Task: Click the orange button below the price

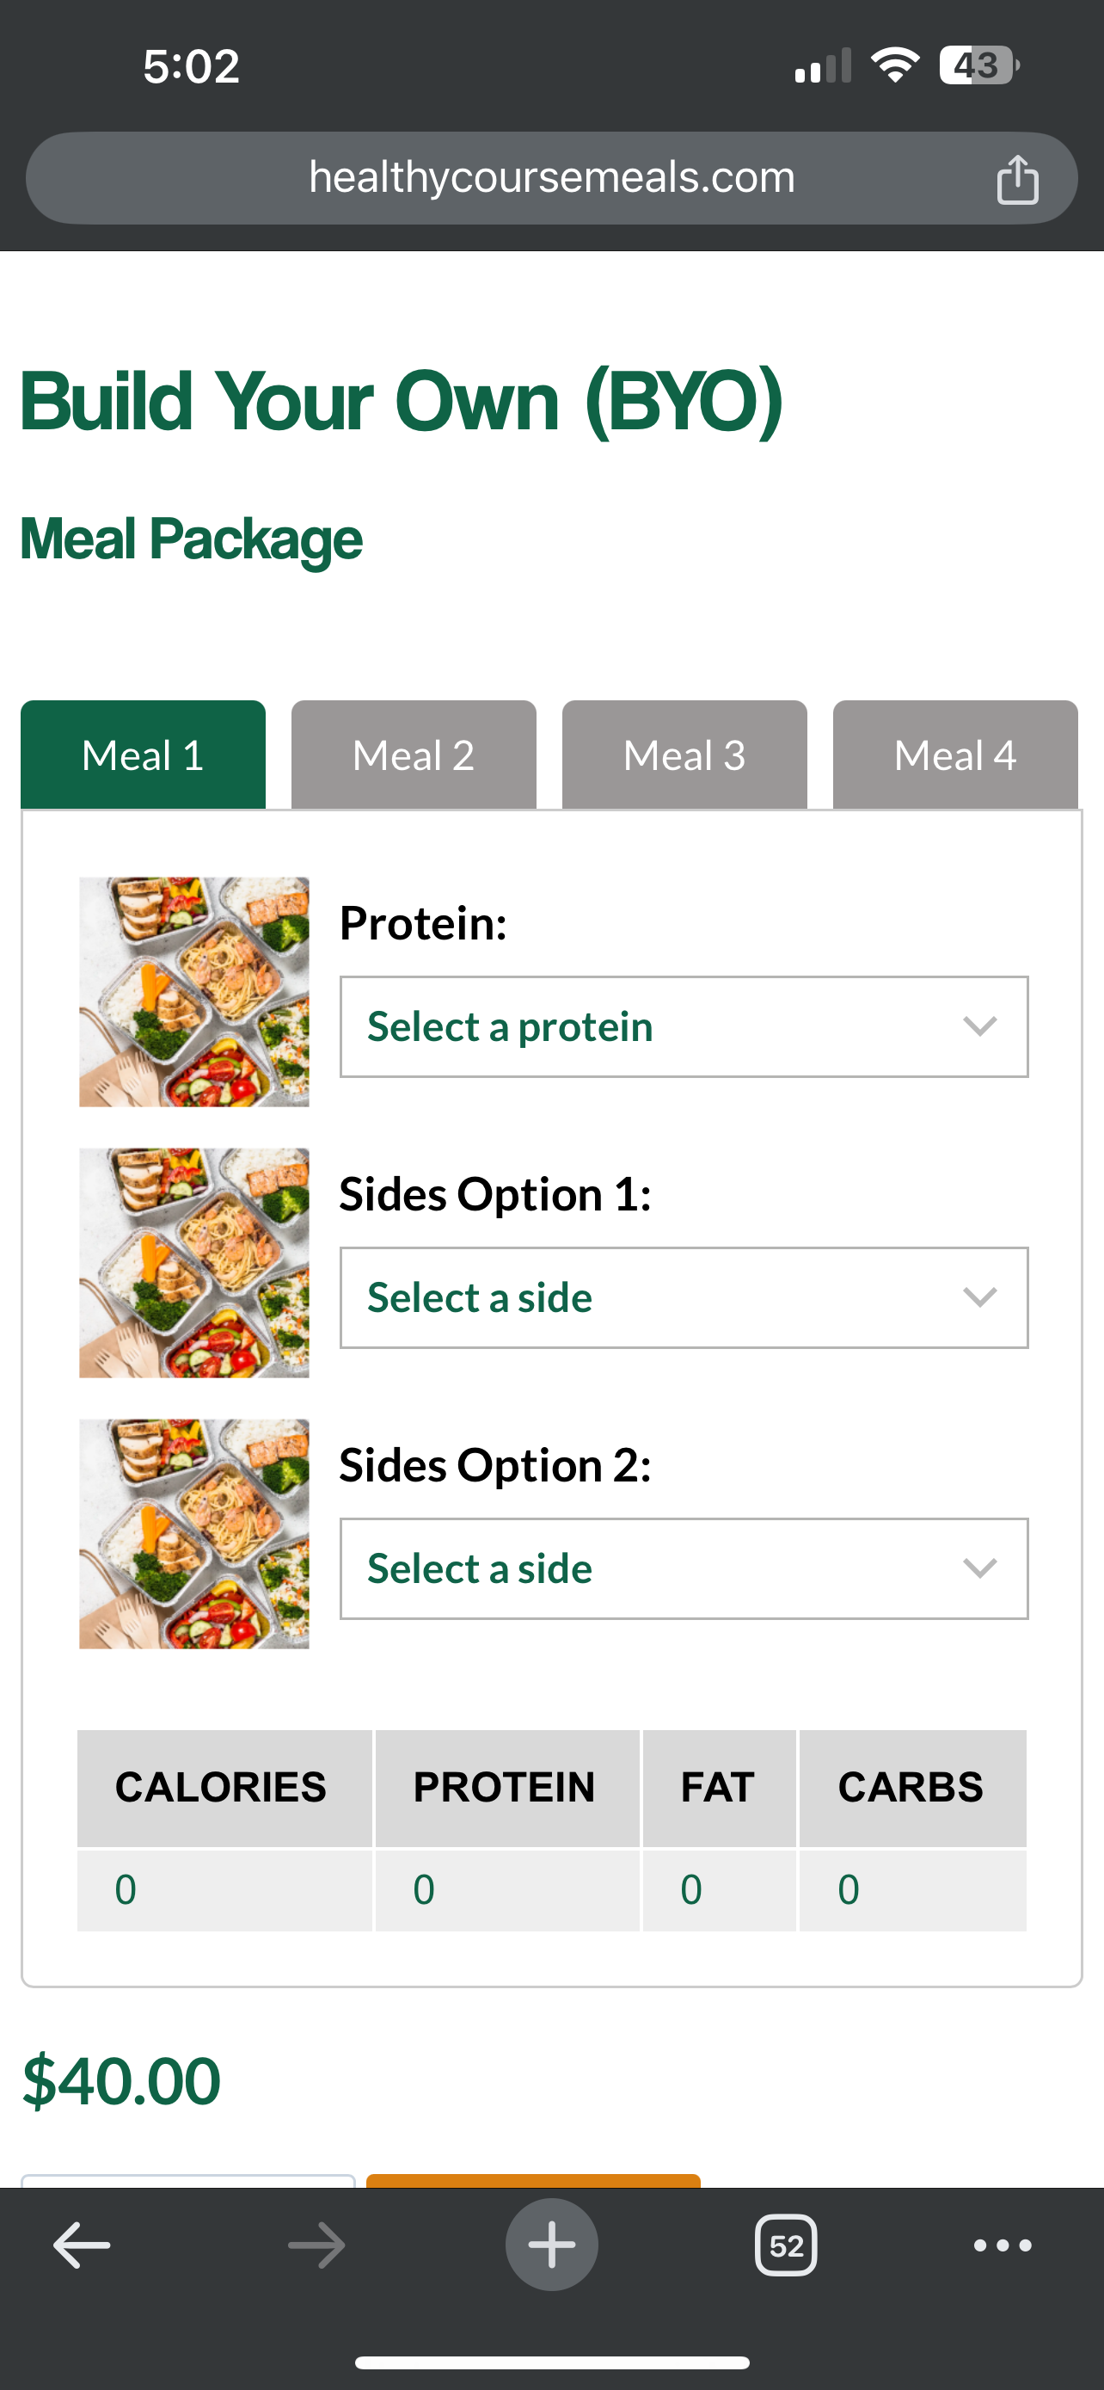Action: (x=533, y=2180)
